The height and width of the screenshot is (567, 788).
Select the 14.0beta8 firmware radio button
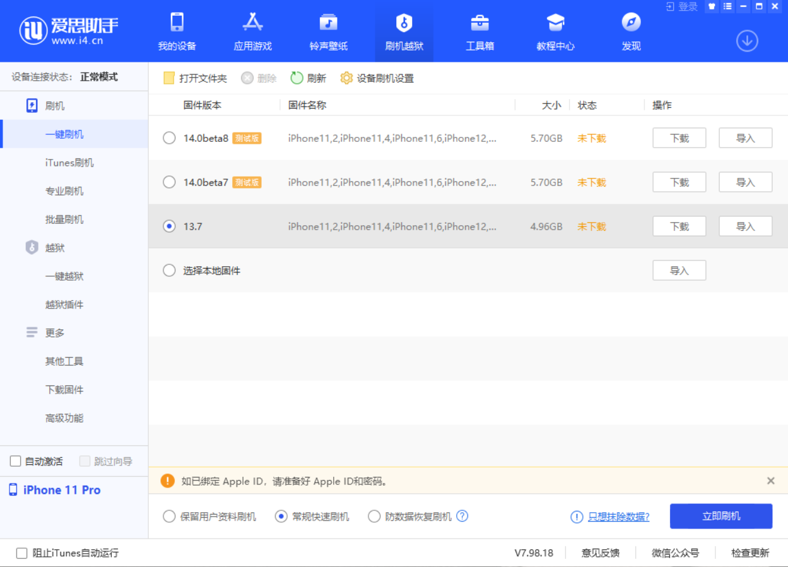pos(169,138)
